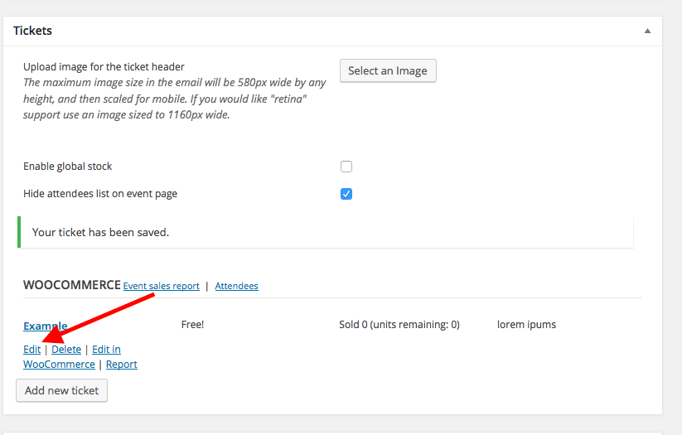
Task: Click the WOOCOMMERCE section heading
Action: pos(71,285)
